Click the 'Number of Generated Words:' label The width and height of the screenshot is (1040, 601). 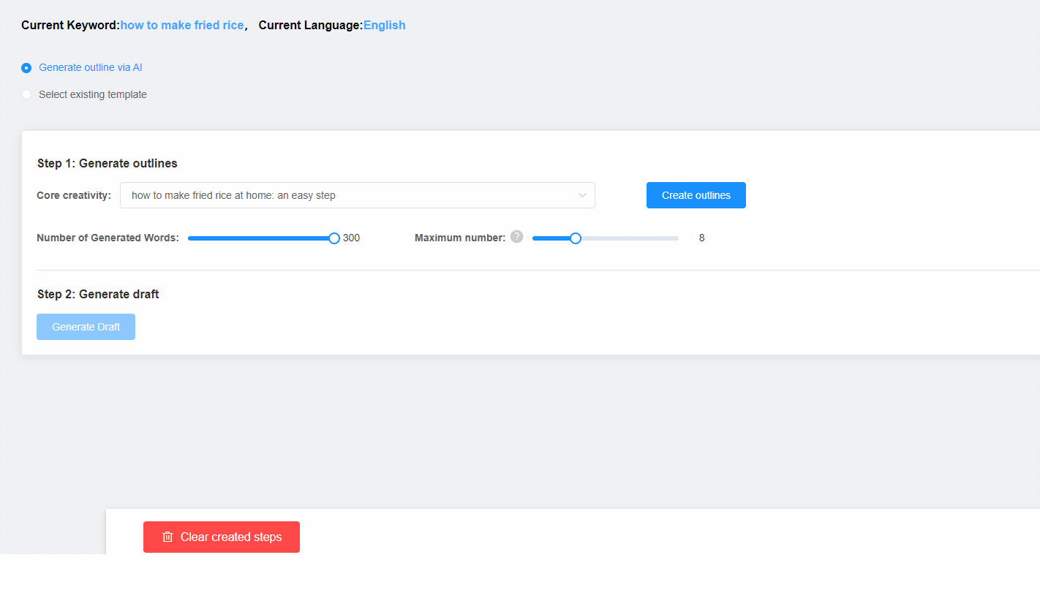(x=108, y=238)
